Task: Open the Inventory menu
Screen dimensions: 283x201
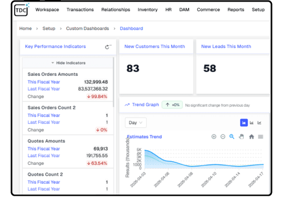Action: tap(148, 9)
